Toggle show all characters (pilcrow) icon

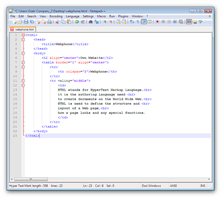[x=137, y=22]
